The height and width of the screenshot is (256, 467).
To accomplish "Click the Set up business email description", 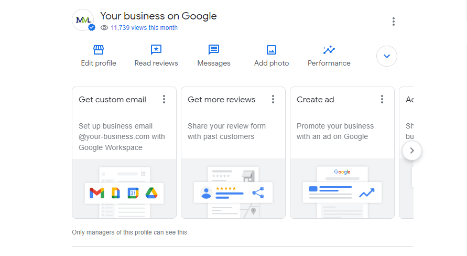I will [x=122, y=137].
